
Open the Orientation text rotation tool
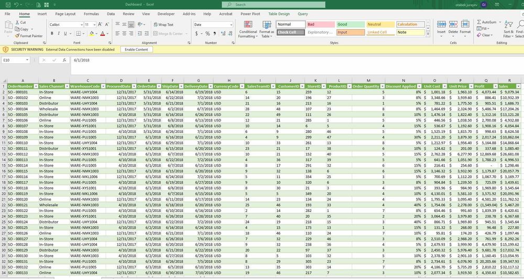(140, 25)
